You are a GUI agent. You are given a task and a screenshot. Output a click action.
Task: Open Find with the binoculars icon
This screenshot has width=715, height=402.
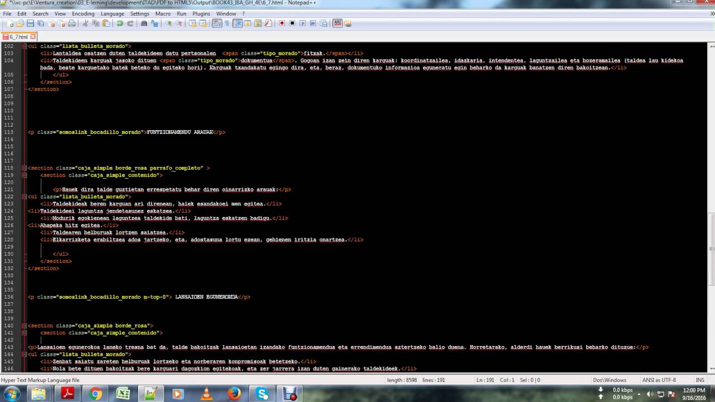coord(144,23)
